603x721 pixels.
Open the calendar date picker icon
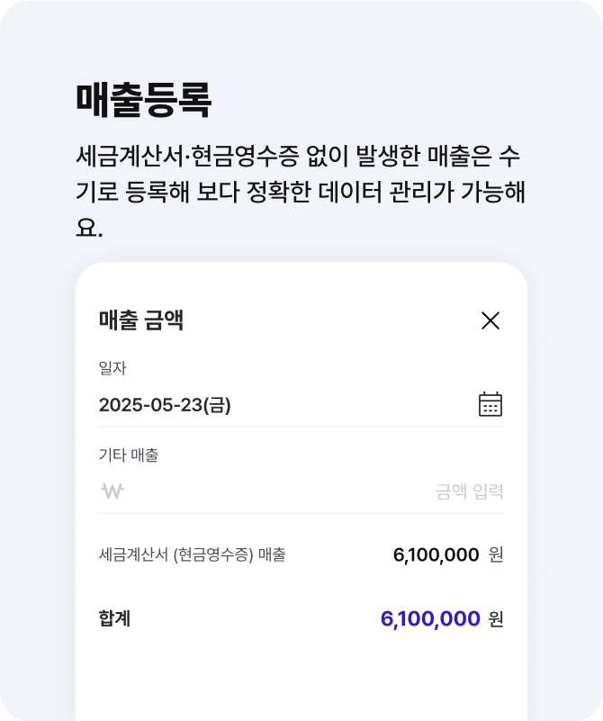(x=490, y=404)
